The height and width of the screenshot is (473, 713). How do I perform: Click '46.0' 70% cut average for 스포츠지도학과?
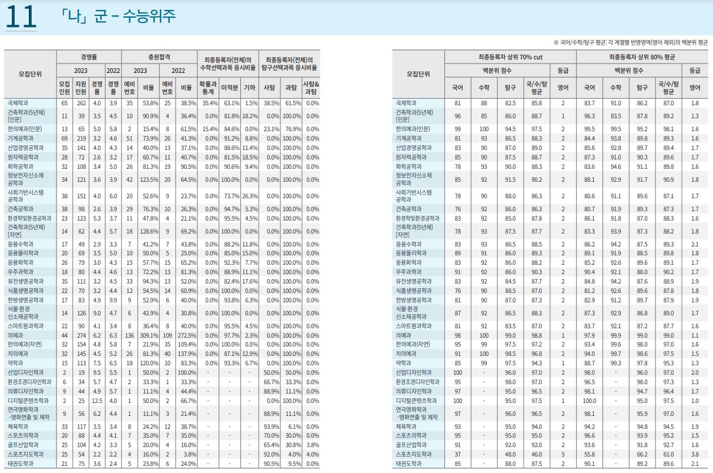(537, 455)
